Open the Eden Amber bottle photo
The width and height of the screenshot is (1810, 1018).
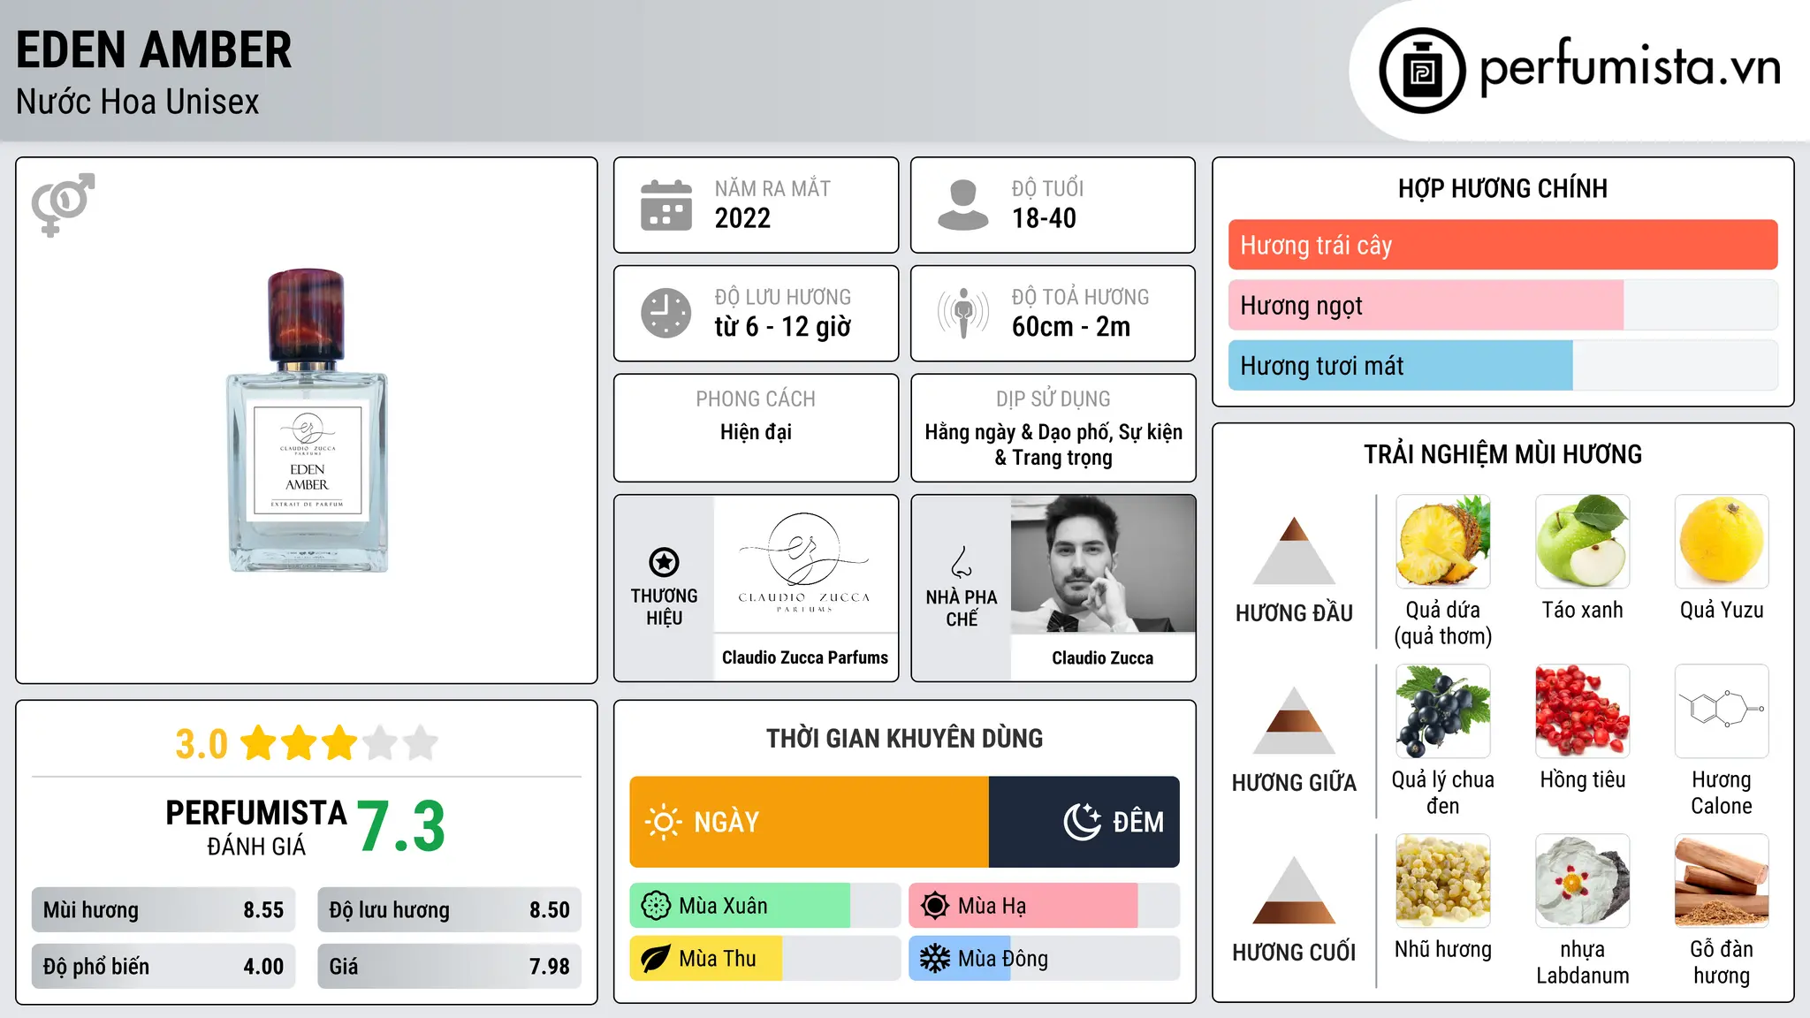[307, 421]
